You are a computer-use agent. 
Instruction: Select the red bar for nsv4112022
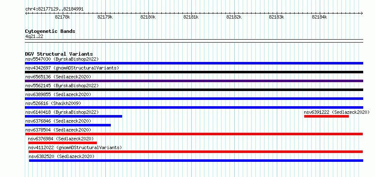click(x=196, y=152)
